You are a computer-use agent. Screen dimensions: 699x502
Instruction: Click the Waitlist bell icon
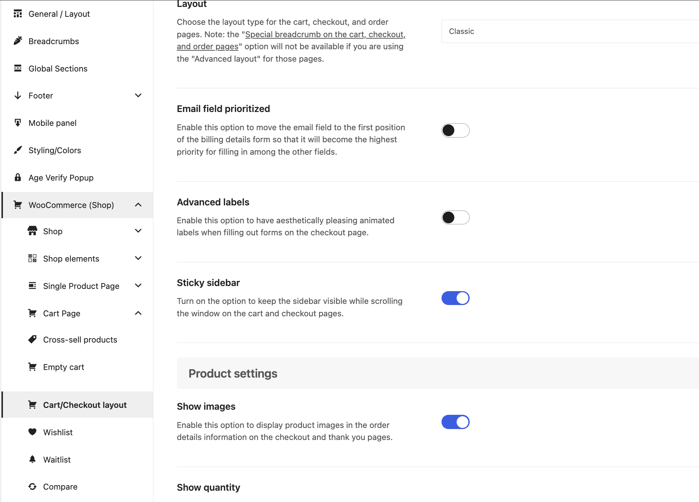33,459
